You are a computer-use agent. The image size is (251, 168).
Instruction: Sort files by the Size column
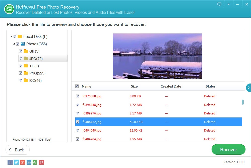point(134,86)
